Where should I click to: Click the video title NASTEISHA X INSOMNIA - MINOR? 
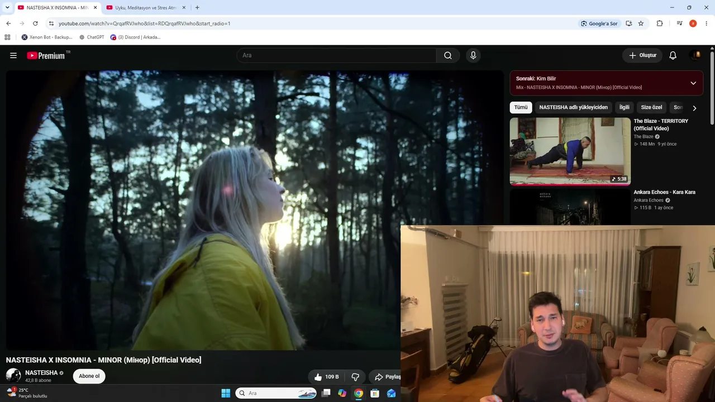click(x=104, y=360)
